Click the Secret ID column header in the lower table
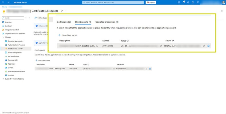 pyautogui.click(x=120, y=65)
